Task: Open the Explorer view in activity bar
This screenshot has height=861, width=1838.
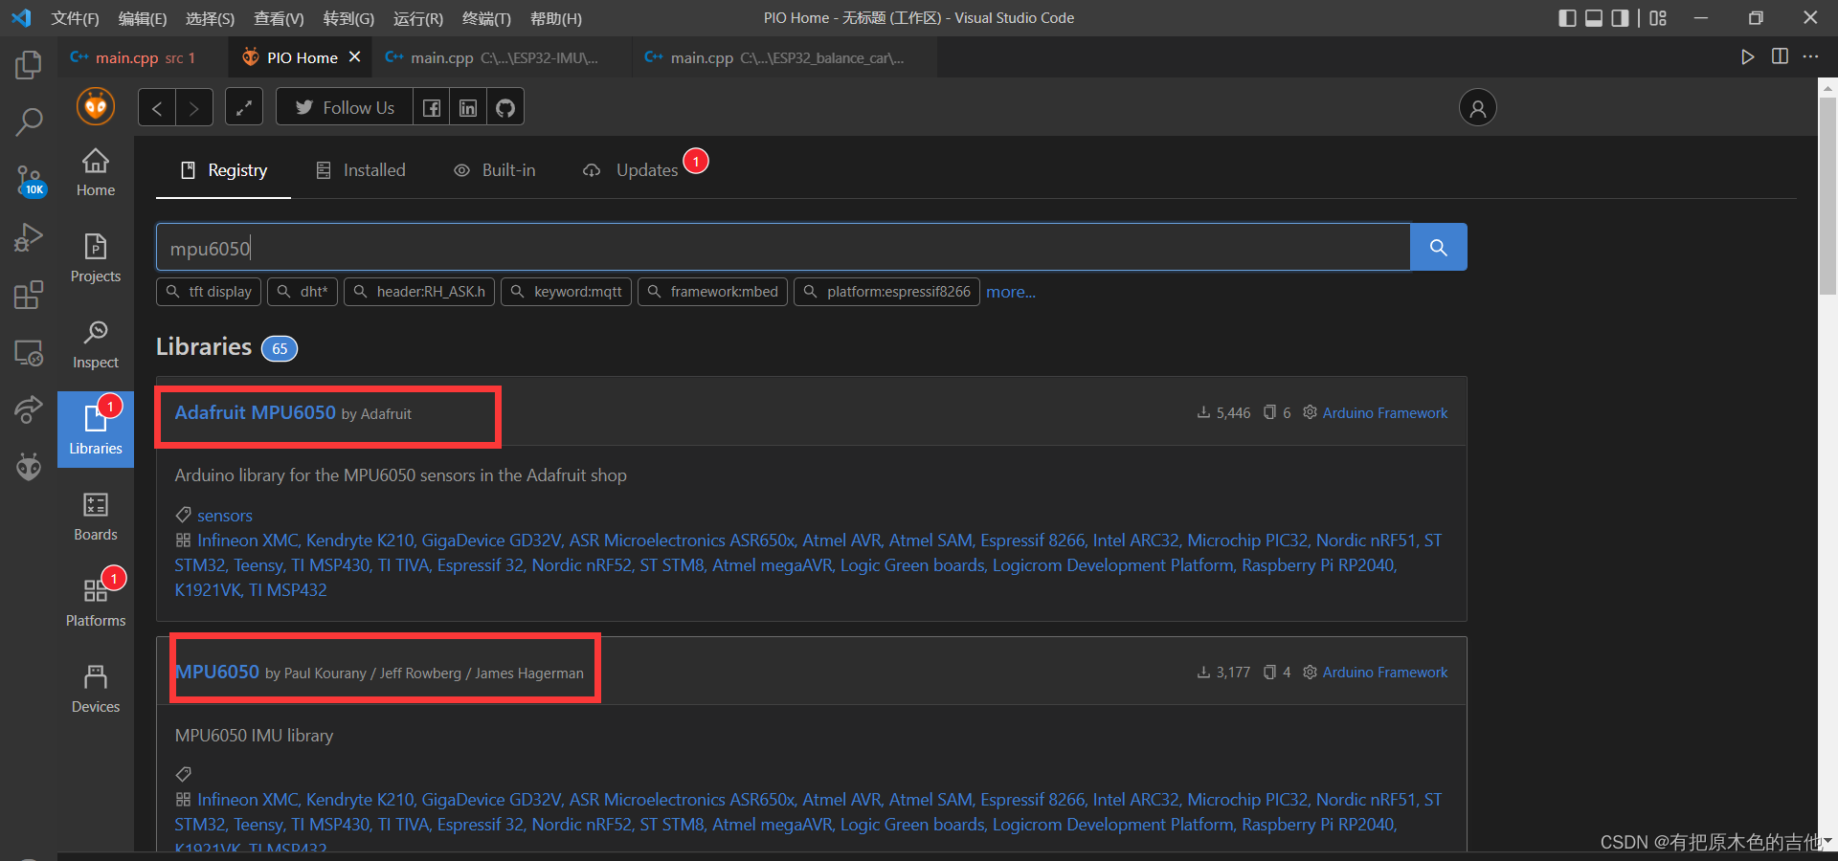Action: point(29,65)
